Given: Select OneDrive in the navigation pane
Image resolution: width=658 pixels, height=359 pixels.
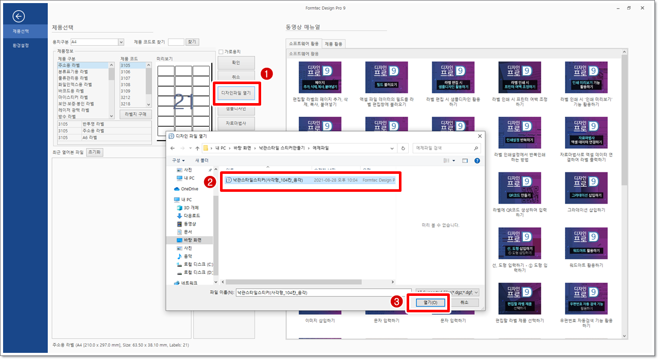Looking at the screenshot, I should point(186,189).
